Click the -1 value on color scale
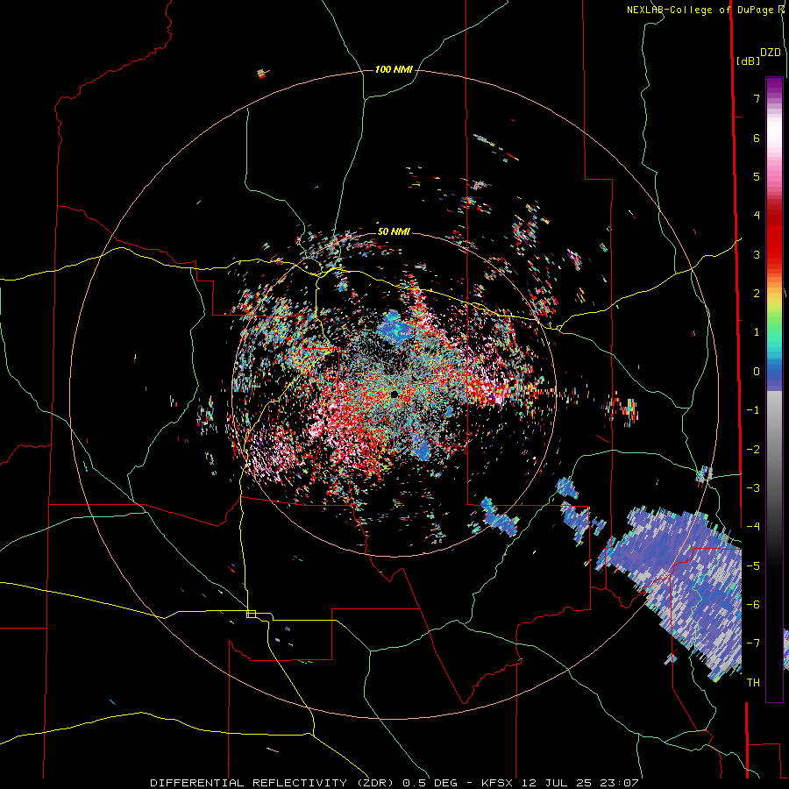This screenshot has width=789, height=789. click(x=753, y=410)
